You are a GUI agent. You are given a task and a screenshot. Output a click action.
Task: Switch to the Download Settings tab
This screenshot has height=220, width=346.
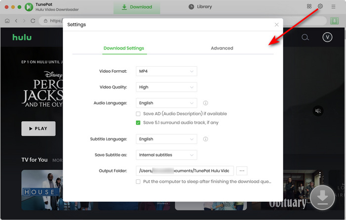pos(124,48)
